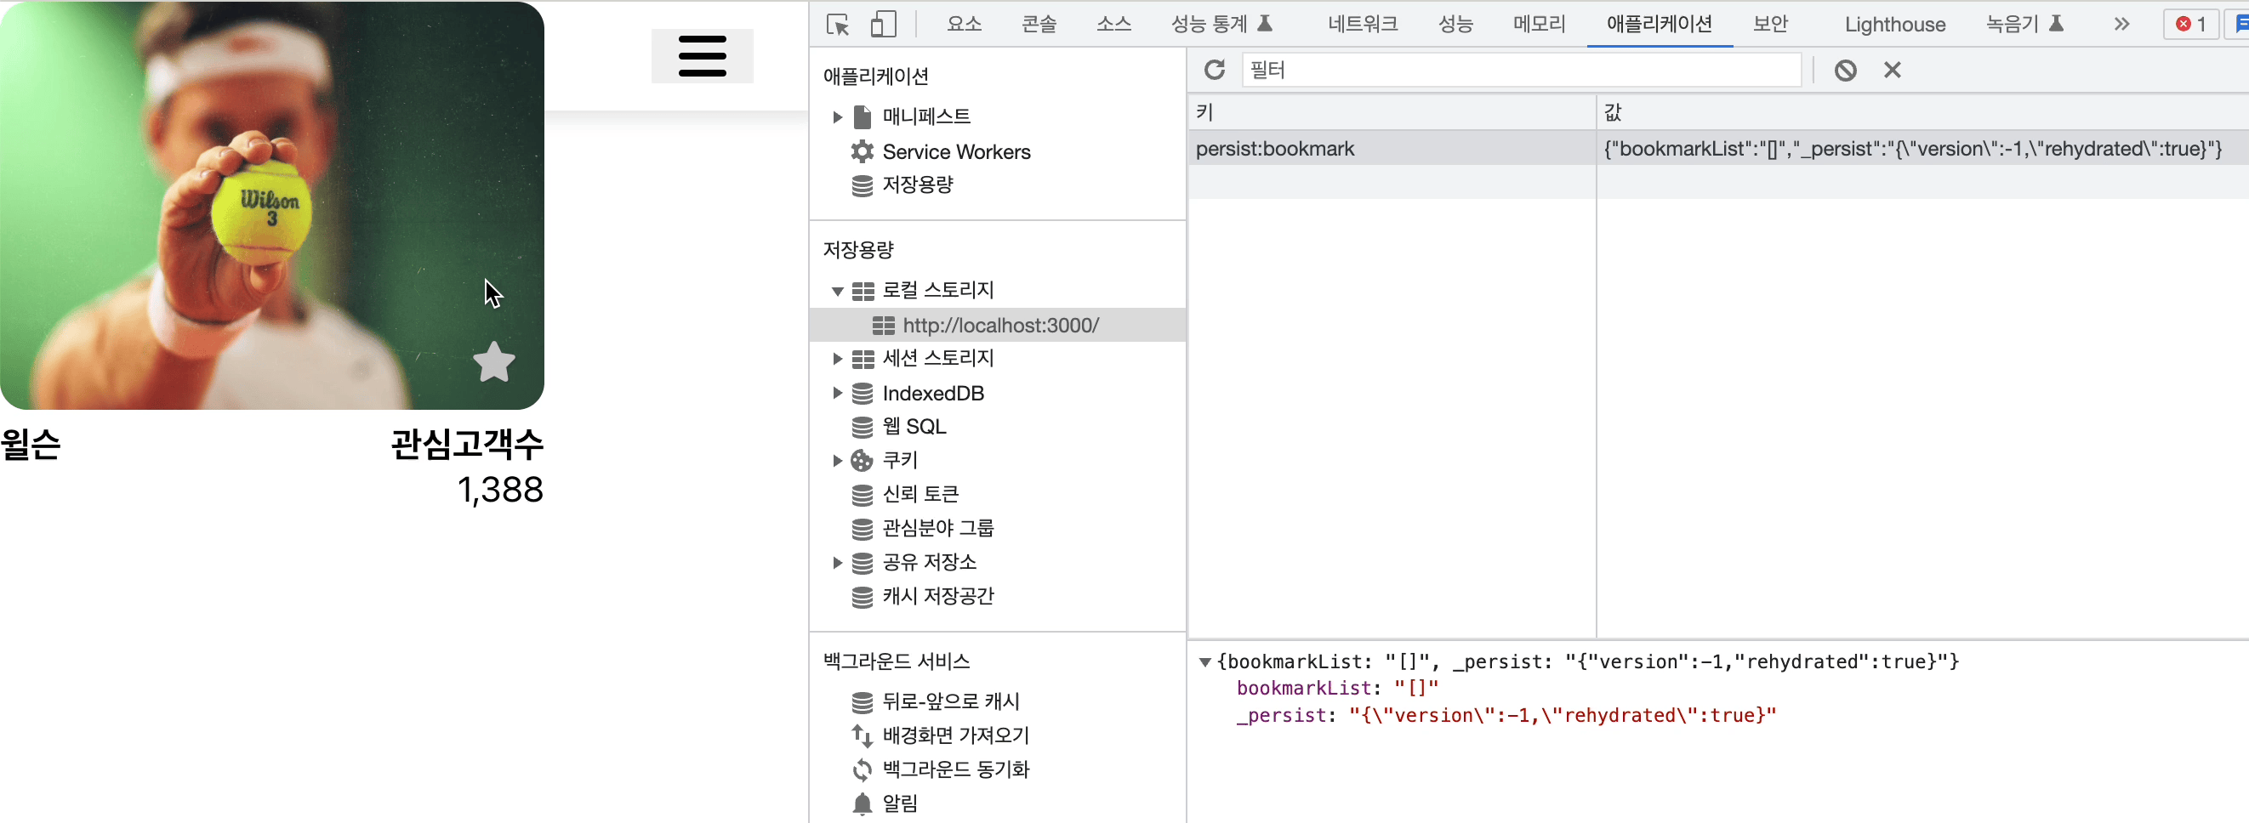Image resolution: width=2249 pixels, height=823 pixels.
Task: Click the star bookmark on the Wilson image
Action: (494, 362)
